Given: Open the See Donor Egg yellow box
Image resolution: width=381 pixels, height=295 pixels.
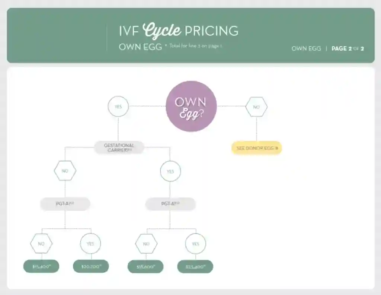Looking at the screenshot, I should (257, 148).
